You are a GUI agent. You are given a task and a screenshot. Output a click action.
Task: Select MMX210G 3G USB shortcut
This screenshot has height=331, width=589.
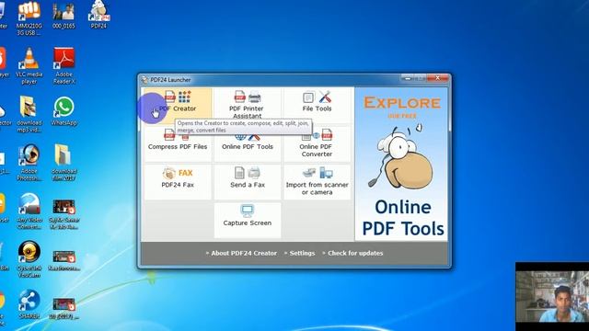(x=29, y=18)
